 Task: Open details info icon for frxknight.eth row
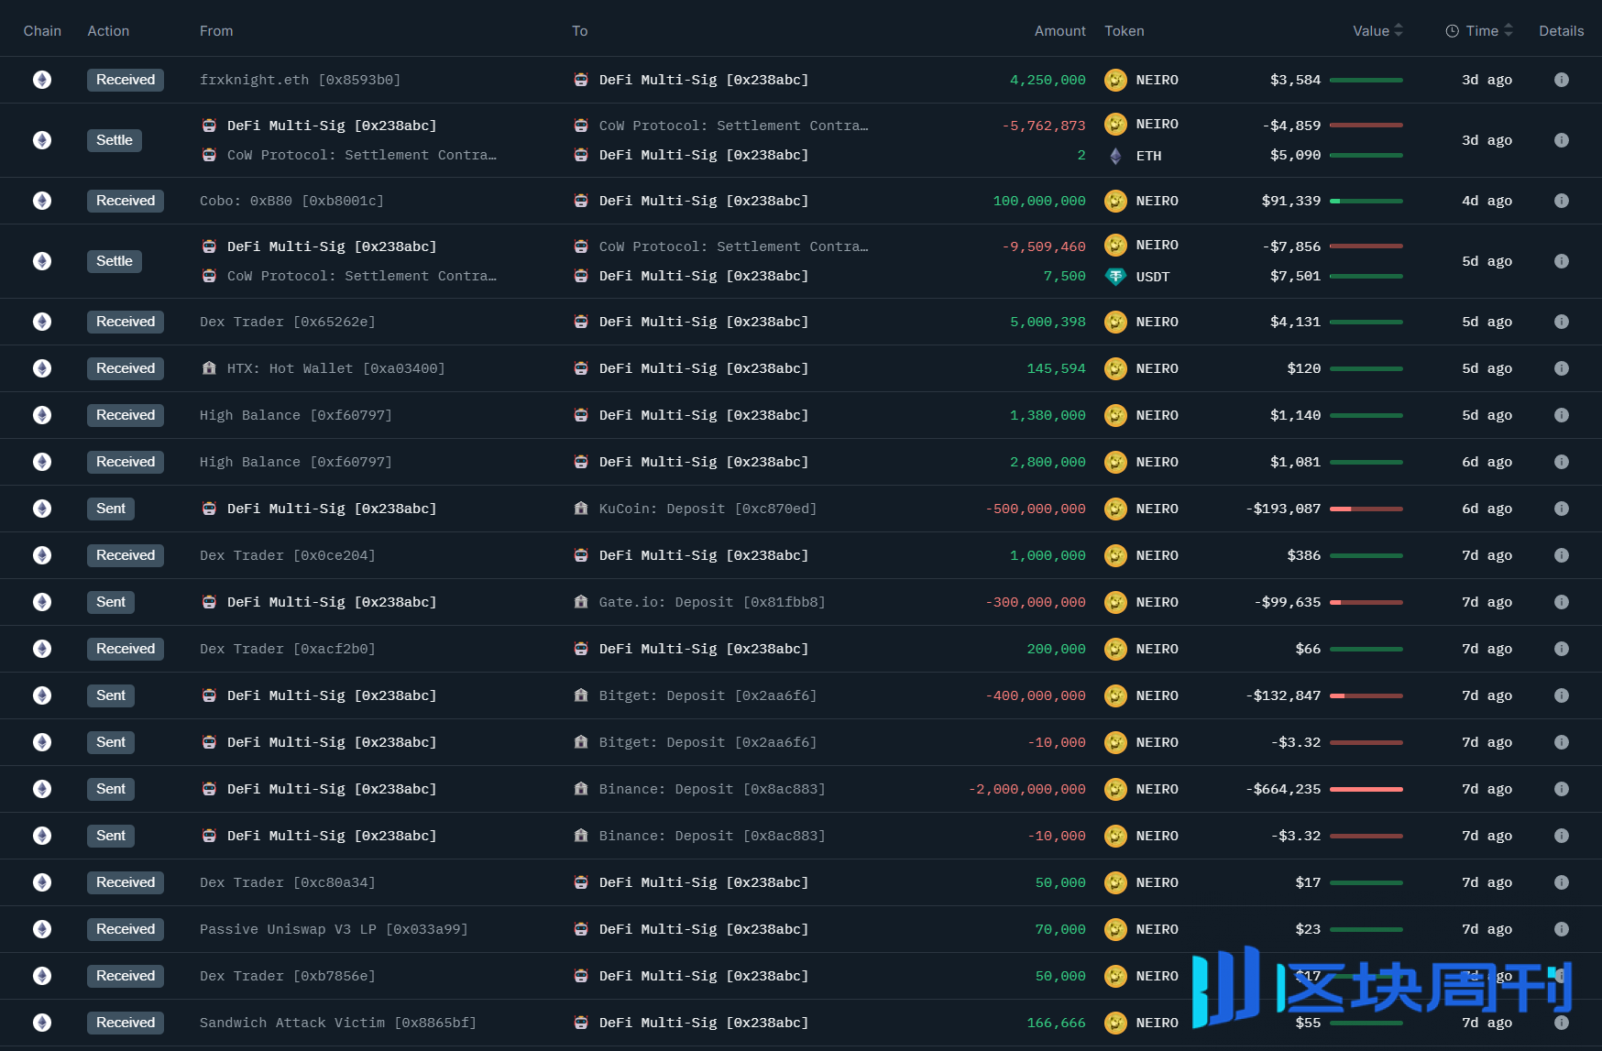(1562, 80)
